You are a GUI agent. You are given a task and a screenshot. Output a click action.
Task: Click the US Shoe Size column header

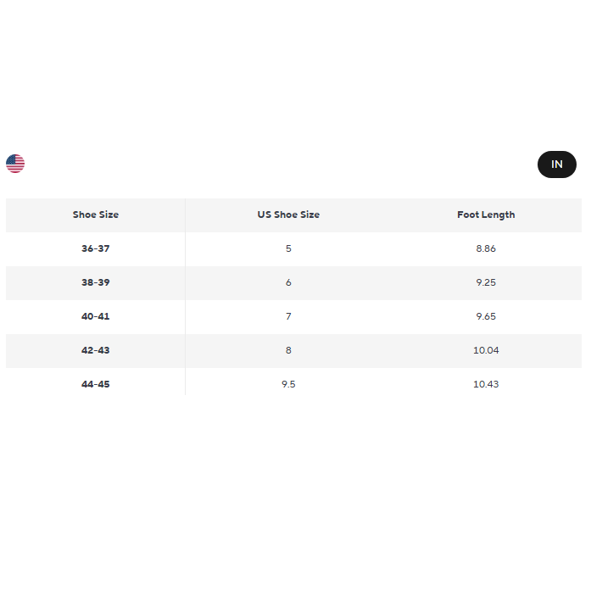288,215
